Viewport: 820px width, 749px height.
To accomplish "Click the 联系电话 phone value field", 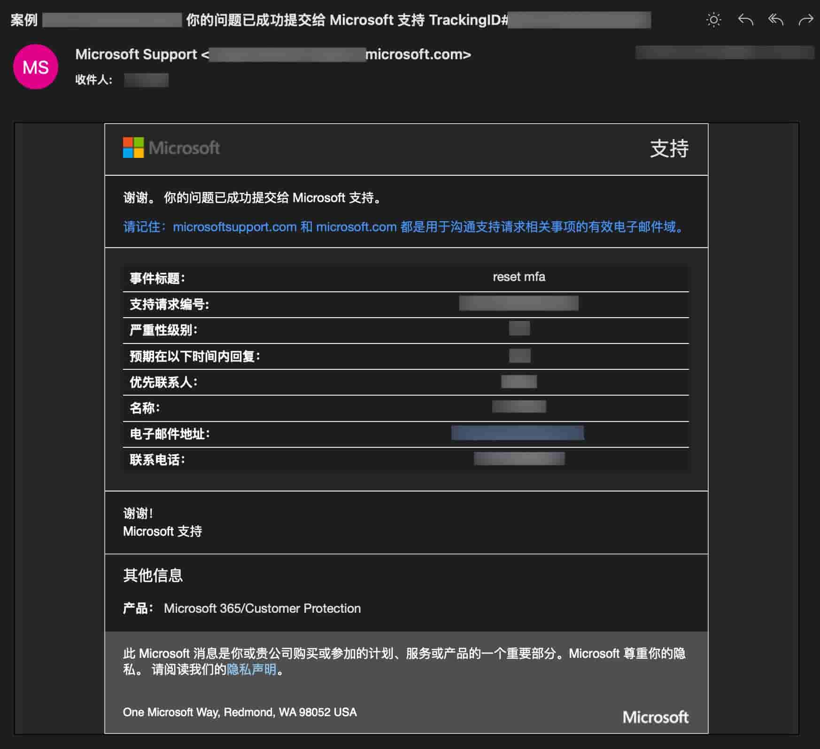I will 519,458.
